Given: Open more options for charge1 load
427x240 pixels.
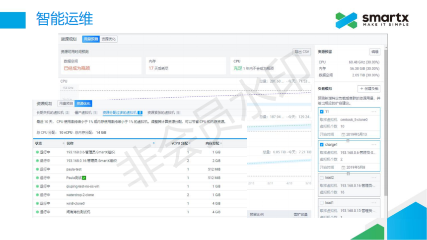Looking at the screenshot, I should (x=374, y=144).
